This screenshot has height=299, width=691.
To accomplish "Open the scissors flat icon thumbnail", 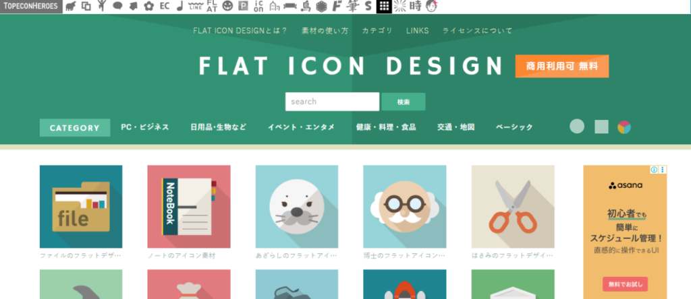I will coord(512,207).
